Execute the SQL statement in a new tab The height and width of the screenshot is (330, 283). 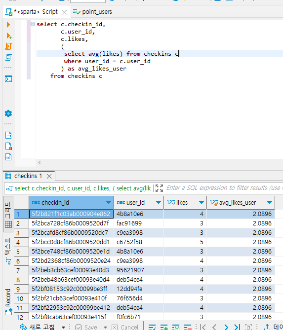[x=8, y=36]
